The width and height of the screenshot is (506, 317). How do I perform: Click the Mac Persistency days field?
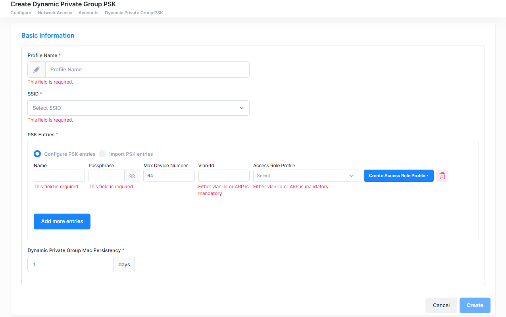tap(70, 265)
